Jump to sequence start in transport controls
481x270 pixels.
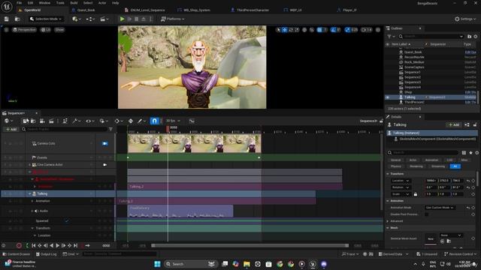tap(33, 245)
